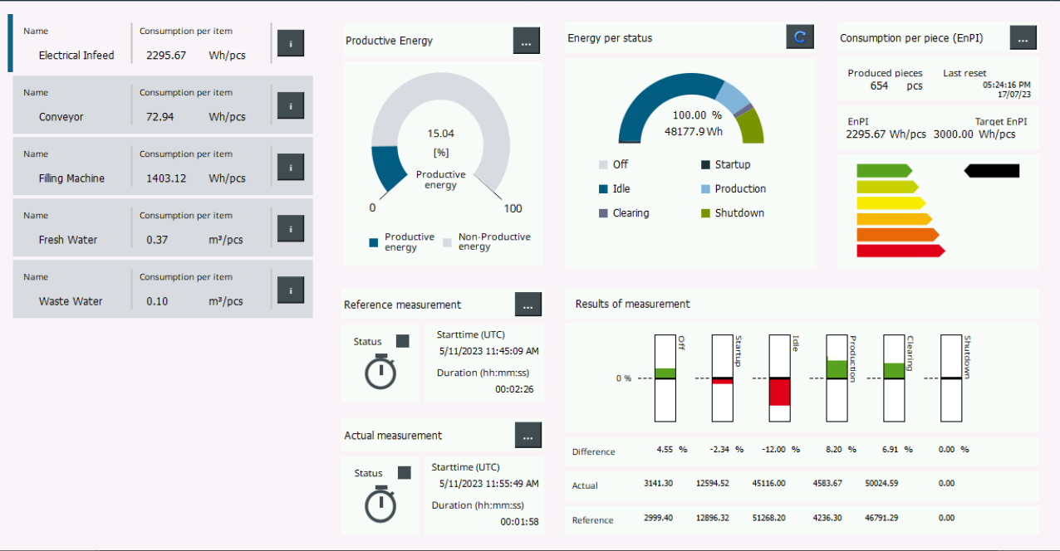Click the red bottom efficiency class bar
Screen dimensions: 1060x551
[x=901, y=251]
